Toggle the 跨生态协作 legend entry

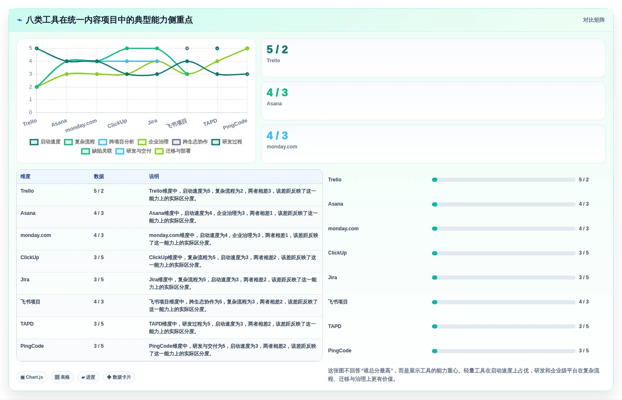point(190,142)
